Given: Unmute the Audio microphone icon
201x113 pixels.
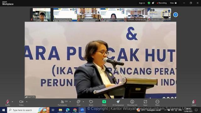Looking at the screenshot, I should click(x=8, y=102).
